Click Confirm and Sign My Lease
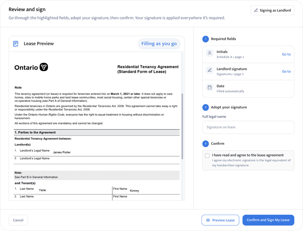The image size is (303, 231). click(x=268, y=220)
